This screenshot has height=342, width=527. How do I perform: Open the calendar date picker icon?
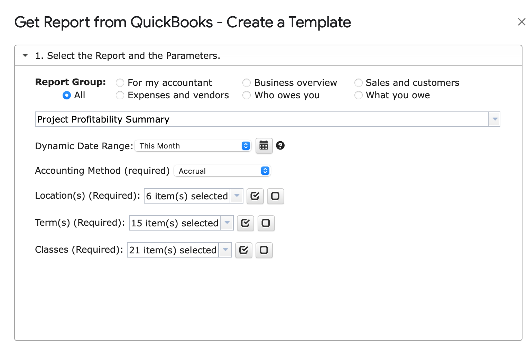tap(264, 146)
